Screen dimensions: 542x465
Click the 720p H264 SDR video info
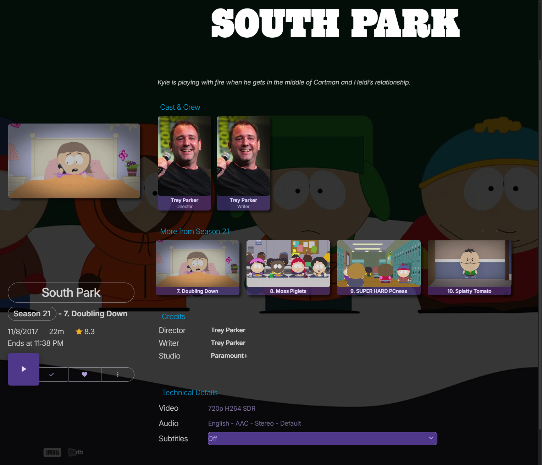click(232, 409)
